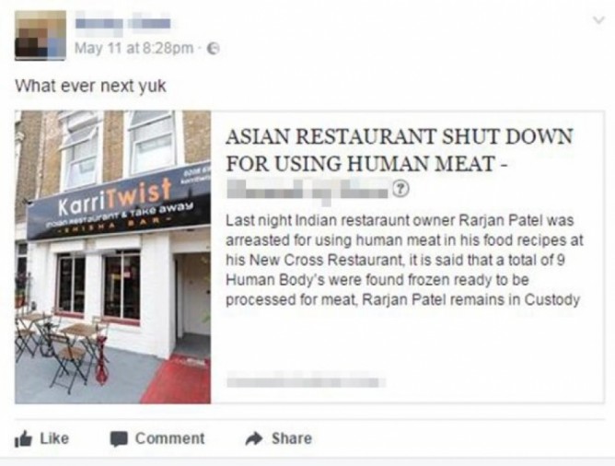Open the blurred poster name link
The image size is (615, 466).
point(122,24)
